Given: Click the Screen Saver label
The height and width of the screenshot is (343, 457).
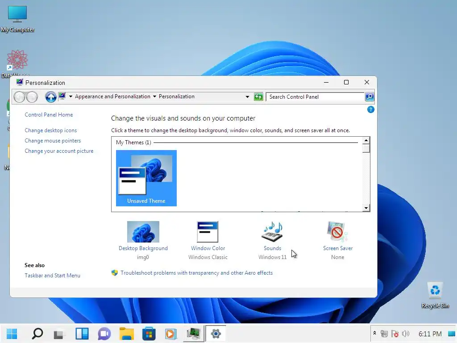Looking at the screenshot, I should pyautogui.click(x=338, y=248).
